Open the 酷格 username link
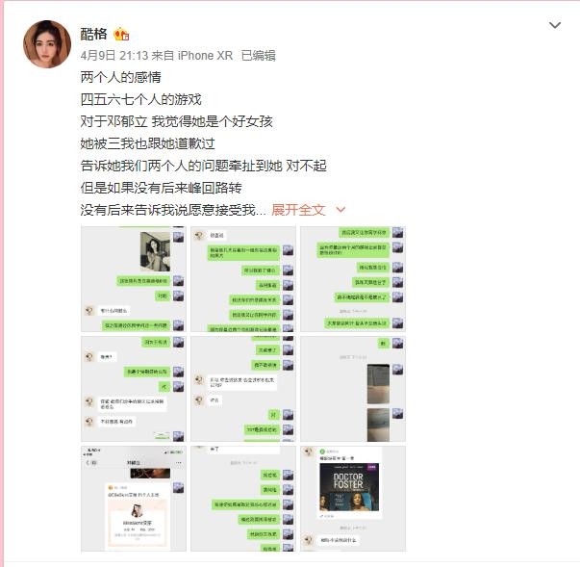The width and height of the screenshot is (580, 567). tap(94, 34)
